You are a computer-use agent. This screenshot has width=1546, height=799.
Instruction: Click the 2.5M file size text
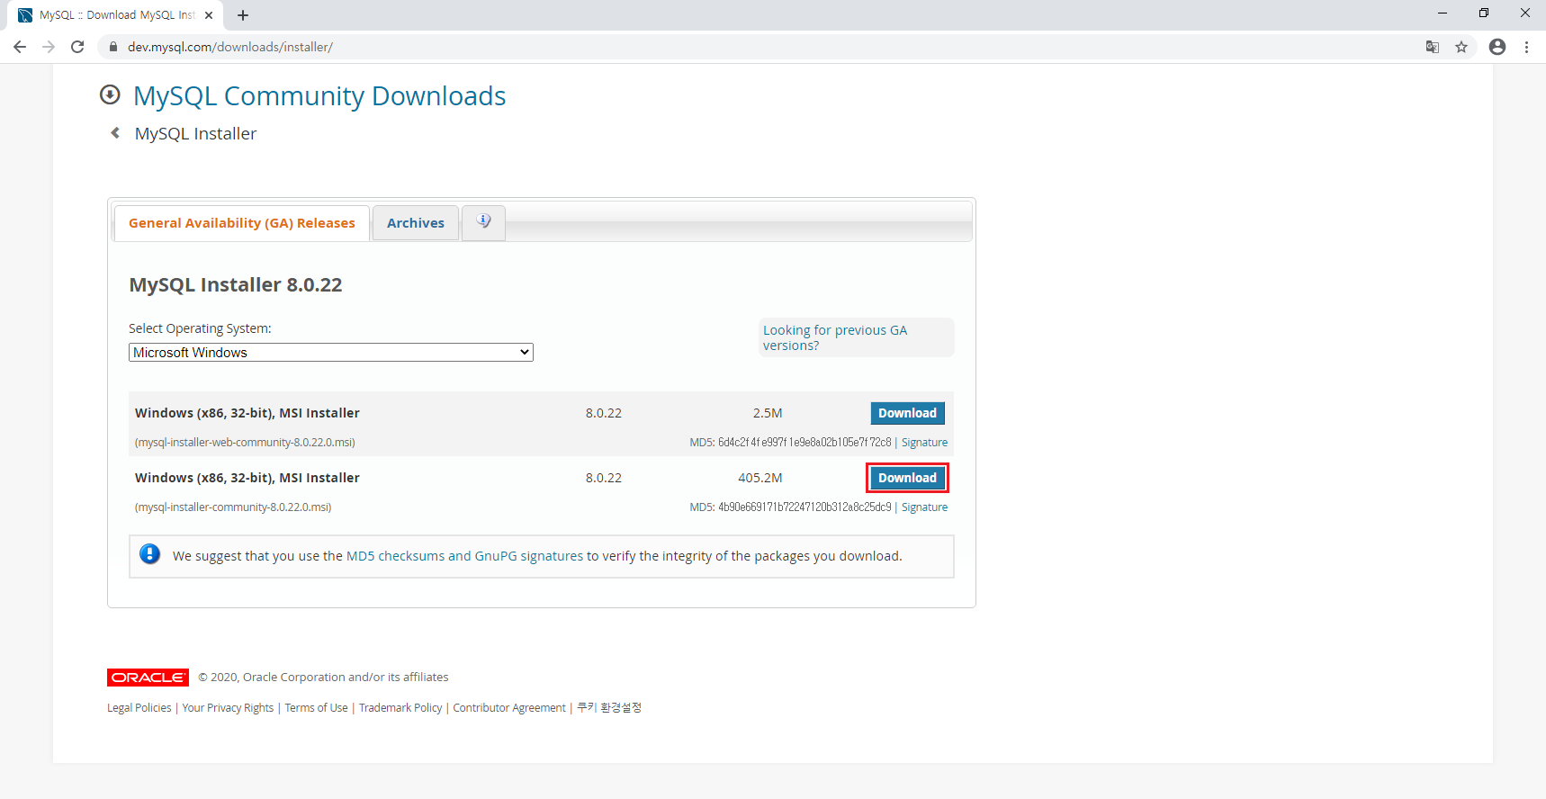pyautogui.click(x=768, y=413)
